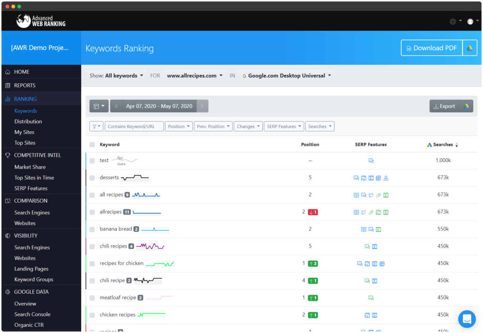
Task: Check the recipes for chicken checkbox
Action: coord(92,264)
